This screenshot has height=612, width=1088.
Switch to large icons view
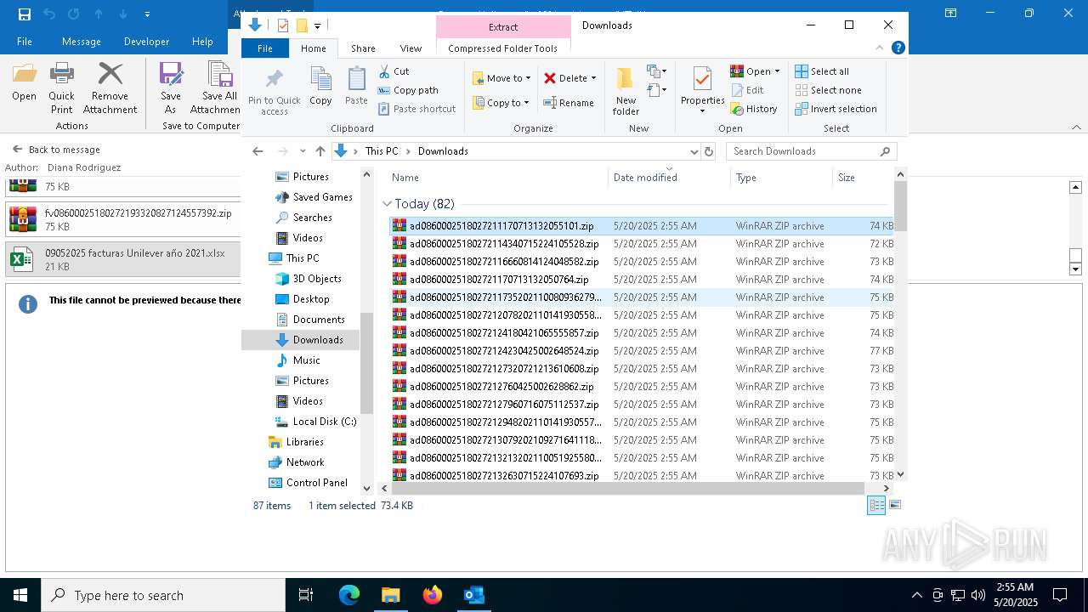click(x=894, y=505)
